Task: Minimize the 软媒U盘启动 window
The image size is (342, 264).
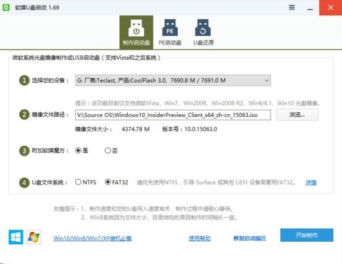Action: [310, 8]
